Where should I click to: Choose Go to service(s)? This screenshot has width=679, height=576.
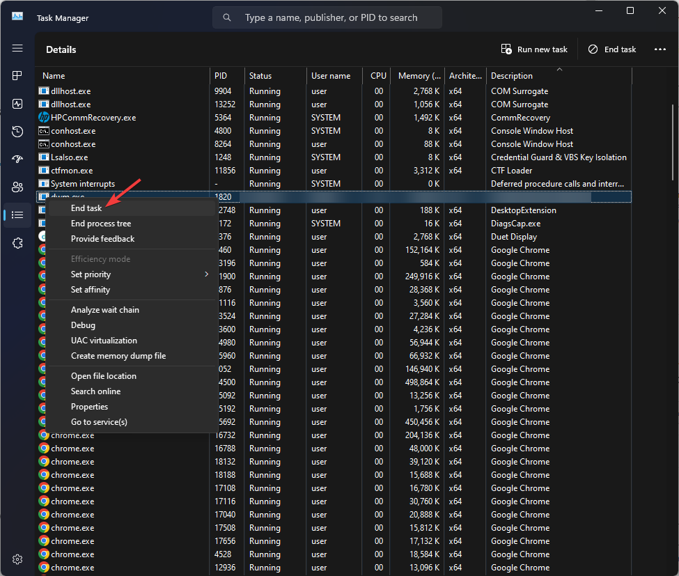[x=131, y=422]
